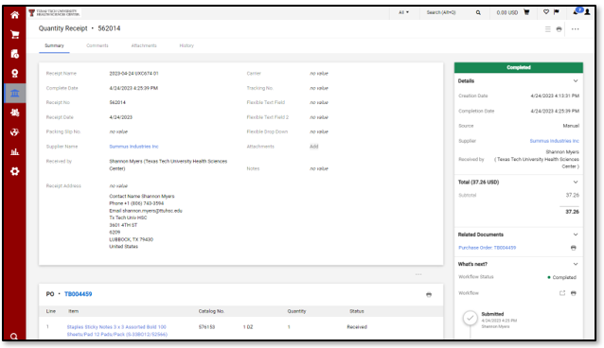The height and width of the screenshot is (348, 604).
Task: Open the cart icon beside 0.00 USD
Action: (526, 12)
